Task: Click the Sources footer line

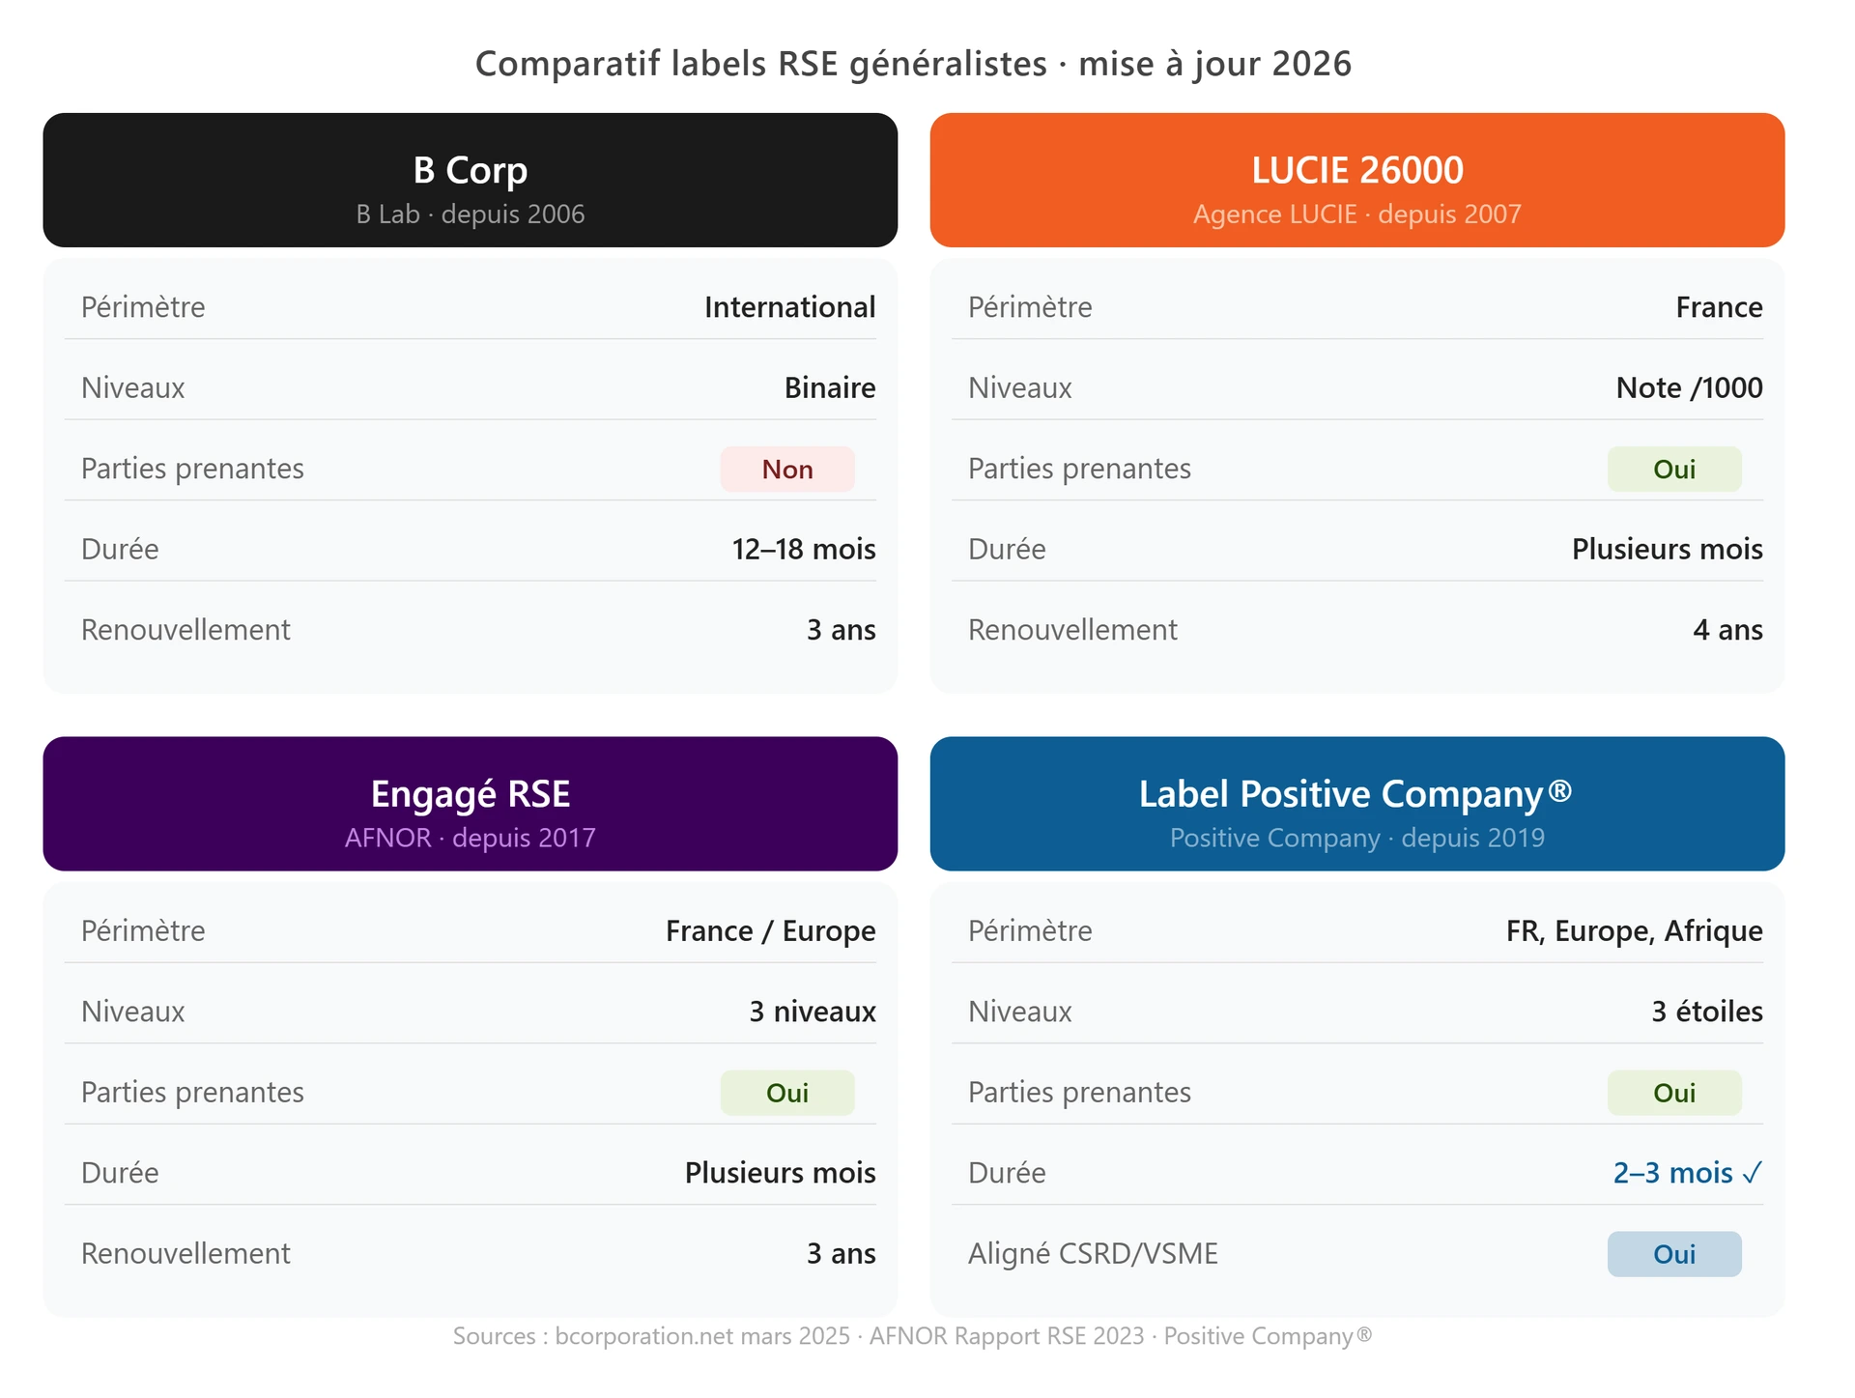Action: [x=913, y=1336]
